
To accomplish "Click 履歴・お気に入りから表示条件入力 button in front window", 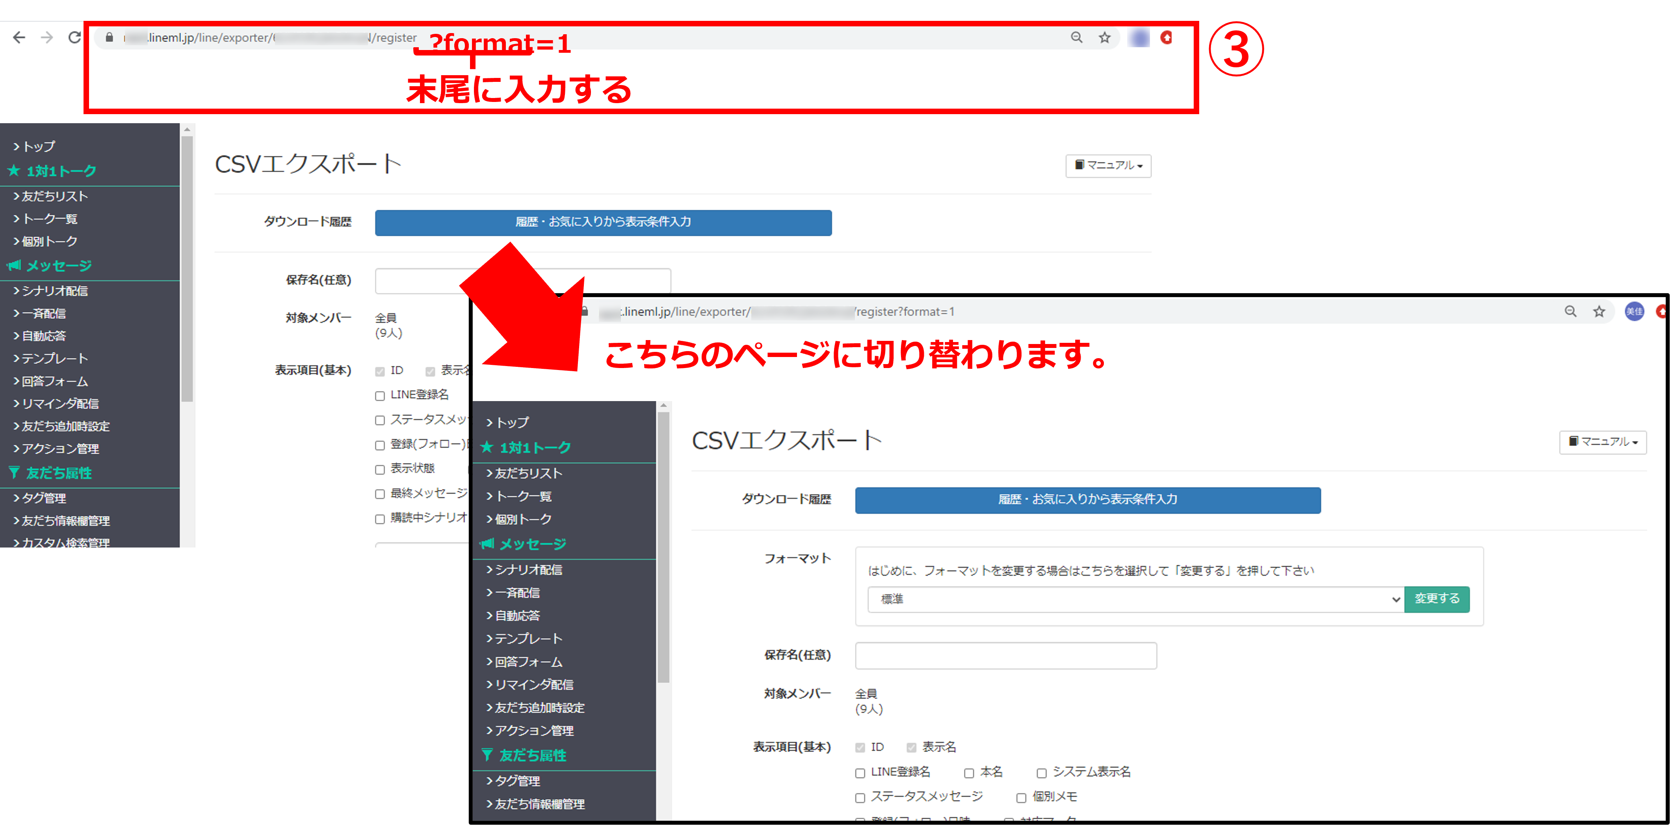I will coord(1087,500).
